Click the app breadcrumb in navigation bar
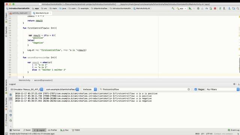 point(36,8)
